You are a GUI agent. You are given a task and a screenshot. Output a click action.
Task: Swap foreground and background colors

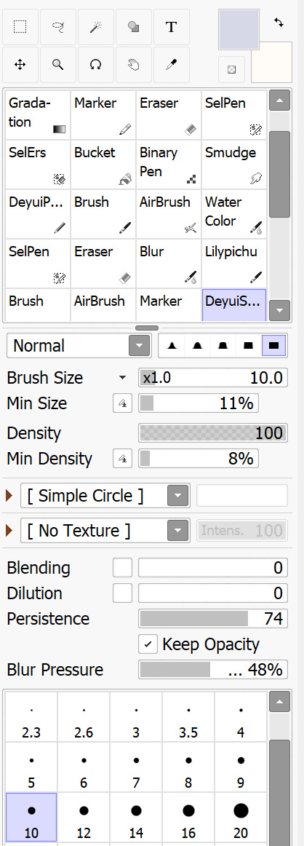point(279,23)
